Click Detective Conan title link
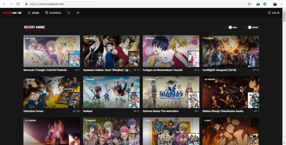Screen dimensions: 286x145 point(33,111)
